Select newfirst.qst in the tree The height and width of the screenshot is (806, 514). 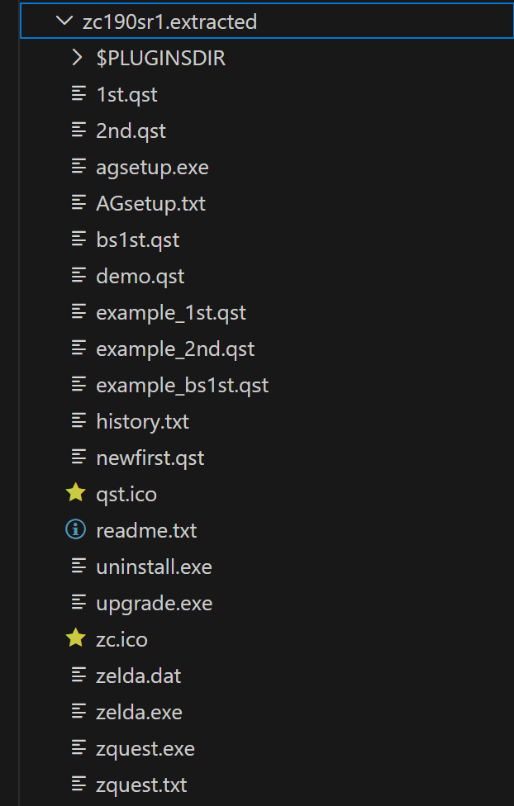pyautogui.click(x=267, y=458)
